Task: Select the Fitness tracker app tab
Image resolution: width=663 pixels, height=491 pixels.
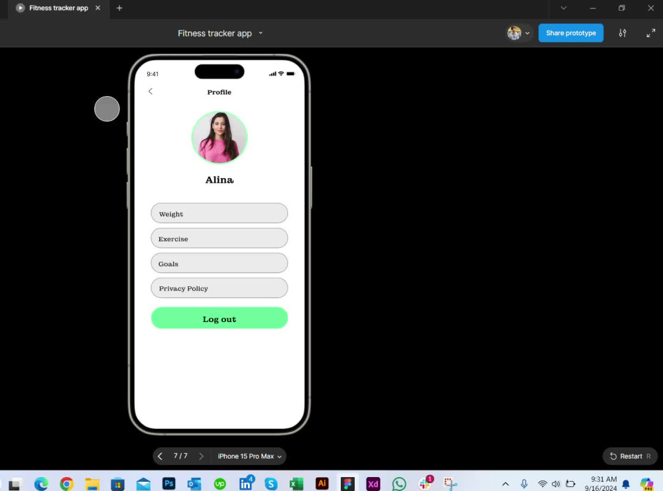Action: pyautogui.click(x=58, y=8)
